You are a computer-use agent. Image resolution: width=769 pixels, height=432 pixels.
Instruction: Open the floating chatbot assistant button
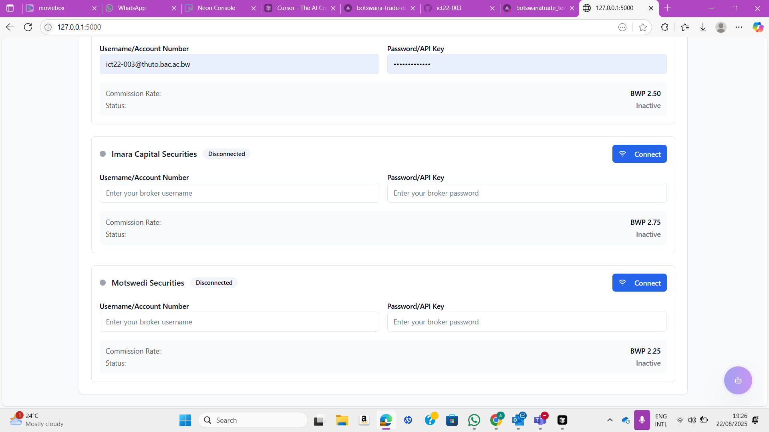[738, 380]
